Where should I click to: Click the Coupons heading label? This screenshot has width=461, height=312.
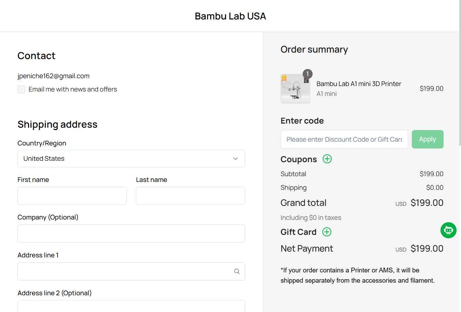(299, 159)
